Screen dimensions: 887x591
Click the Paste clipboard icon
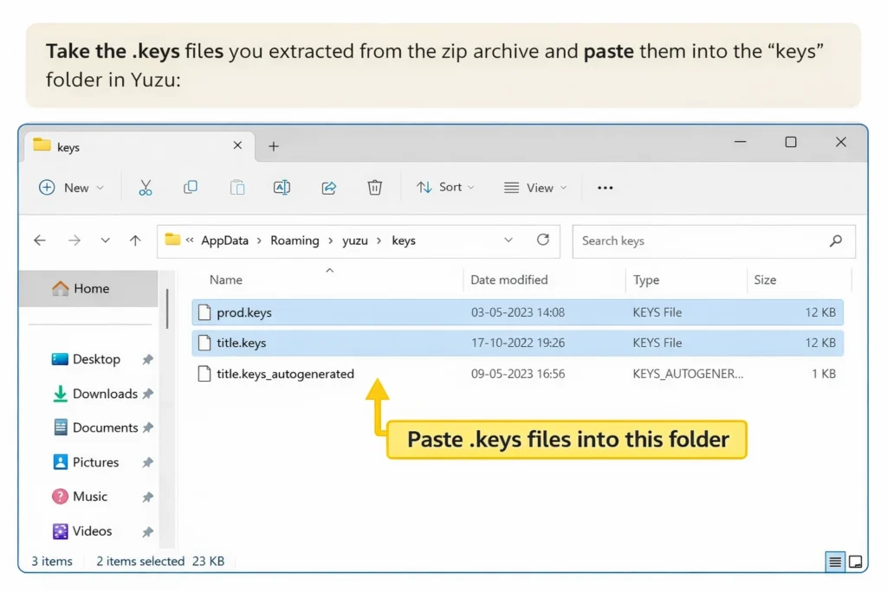click(236, 188)
